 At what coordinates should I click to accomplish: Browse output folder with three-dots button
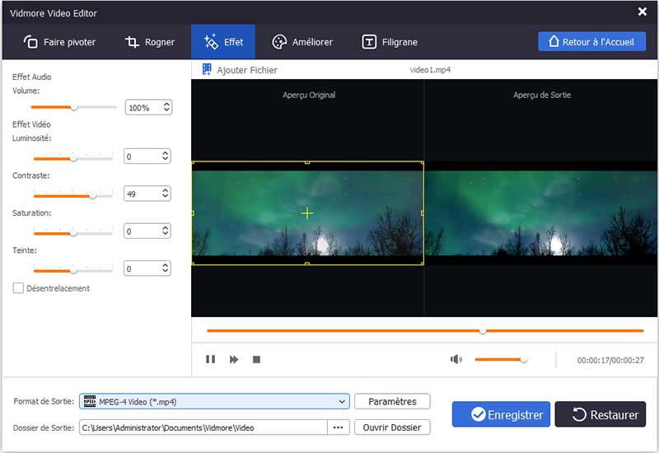(x=339, y=427)
